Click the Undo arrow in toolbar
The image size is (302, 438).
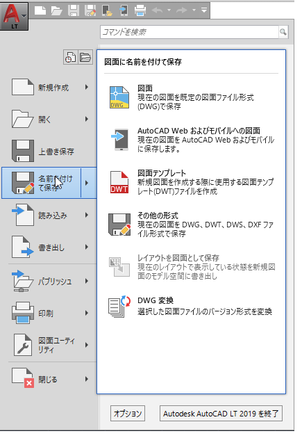[x=158, y=10]
